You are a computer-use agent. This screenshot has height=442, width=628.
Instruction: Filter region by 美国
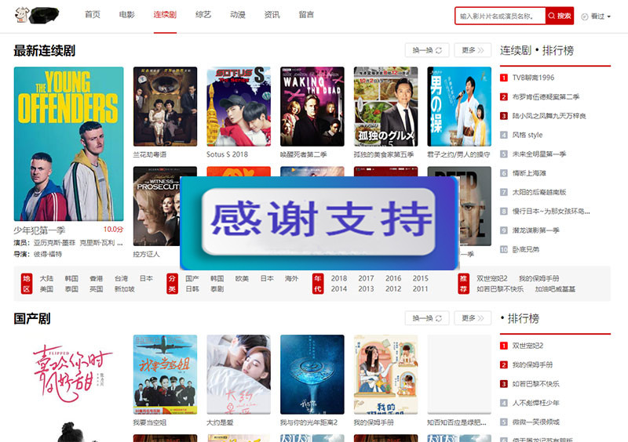pyautogui.click(x=46, y=289)
